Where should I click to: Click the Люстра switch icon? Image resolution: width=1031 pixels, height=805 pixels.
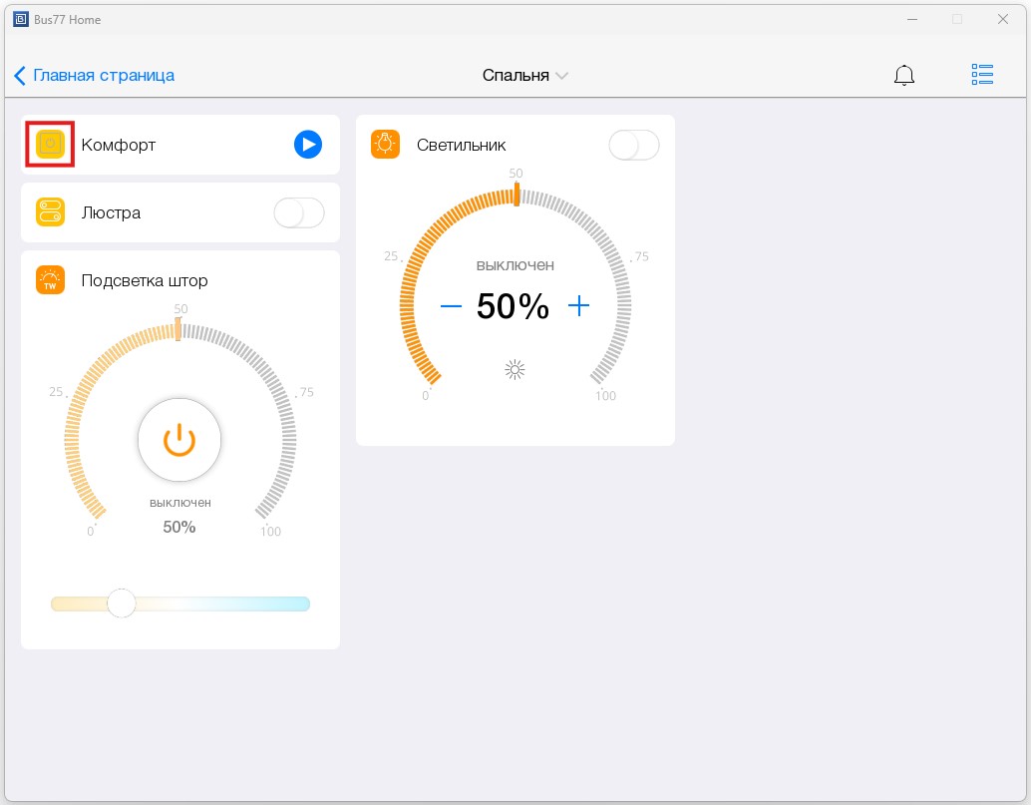pos(50,212)
